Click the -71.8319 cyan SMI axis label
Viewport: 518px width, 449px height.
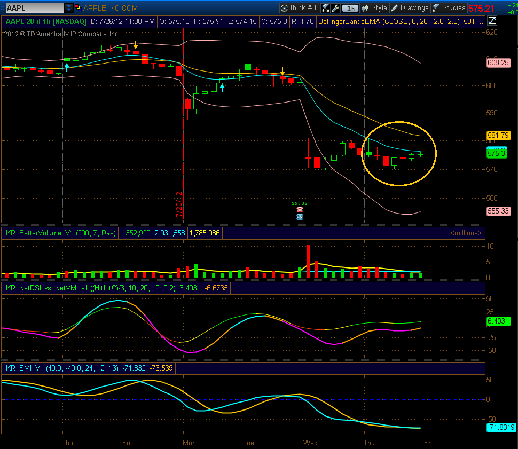pos(501,427)
